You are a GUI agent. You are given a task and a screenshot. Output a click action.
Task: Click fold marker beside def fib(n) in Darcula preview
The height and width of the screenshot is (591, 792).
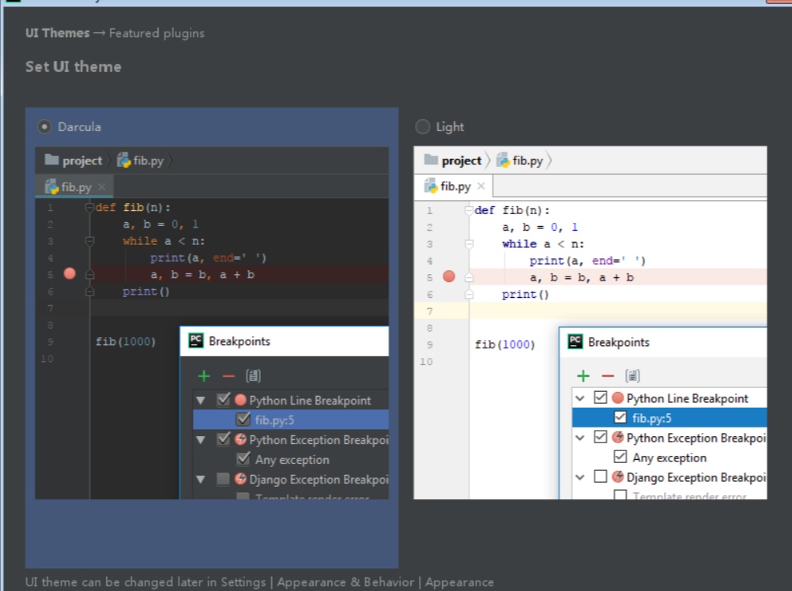tap(90, 207)
